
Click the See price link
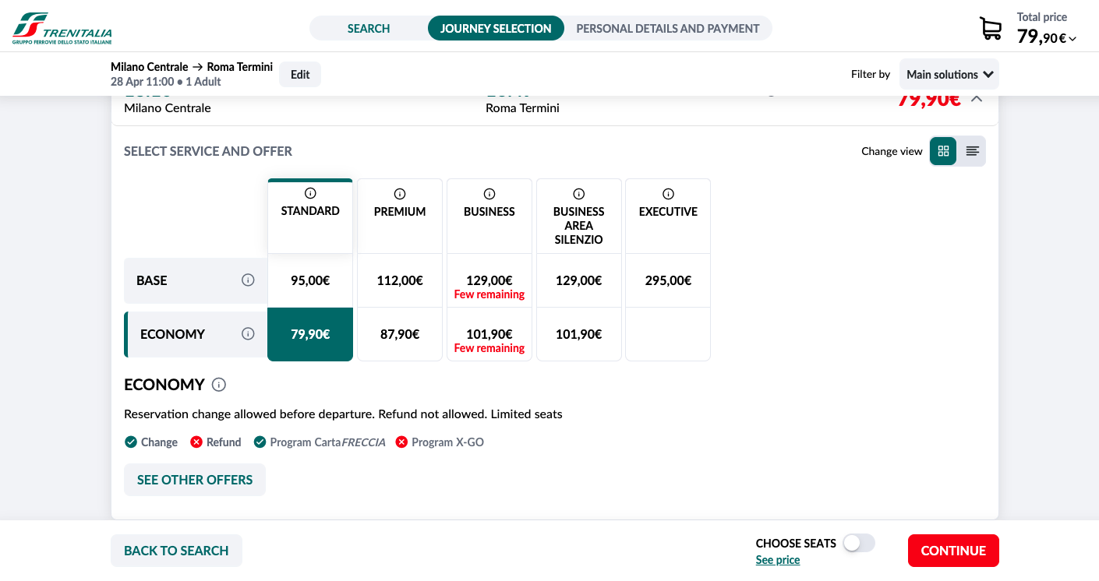click(778, 560)
